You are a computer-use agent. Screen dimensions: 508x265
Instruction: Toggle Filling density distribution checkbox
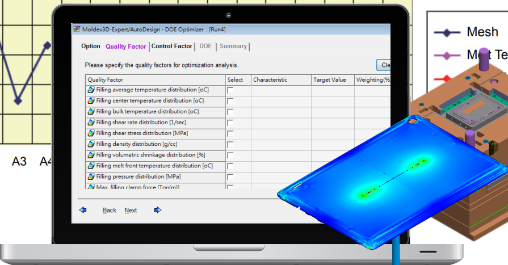230,145
